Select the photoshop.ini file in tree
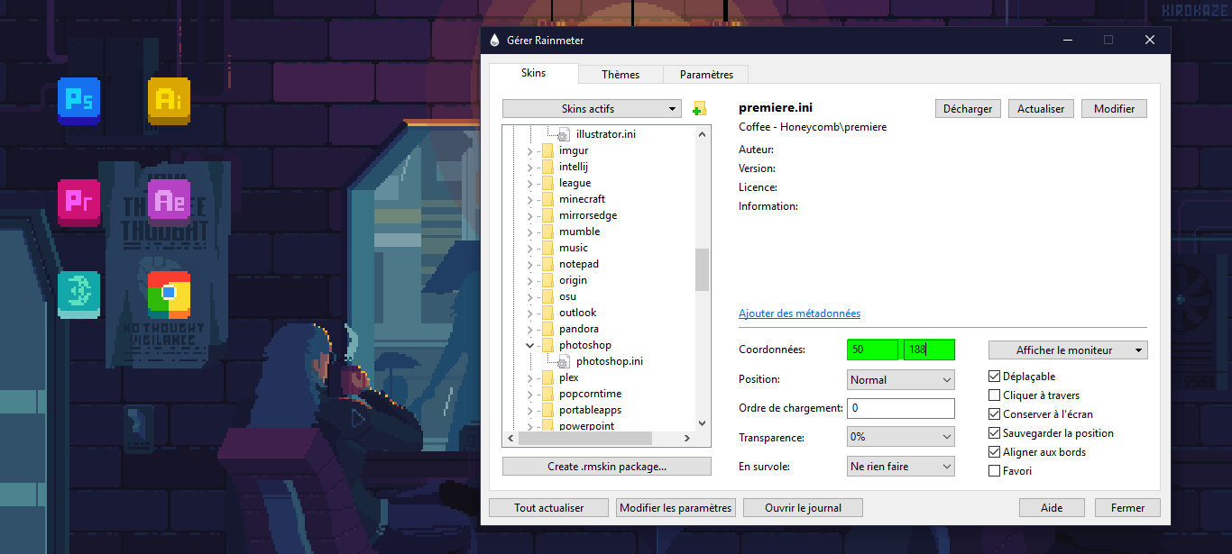The image size is (1232, 554). click(609, 361)
